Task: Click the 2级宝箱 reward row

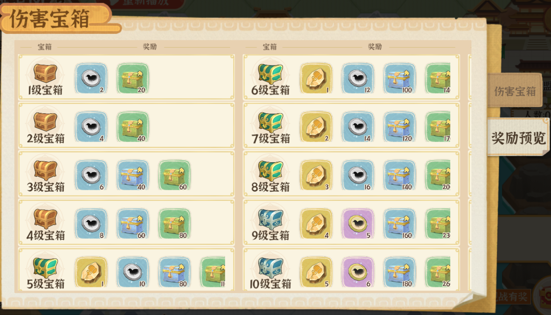Action: tap(126, 126)
